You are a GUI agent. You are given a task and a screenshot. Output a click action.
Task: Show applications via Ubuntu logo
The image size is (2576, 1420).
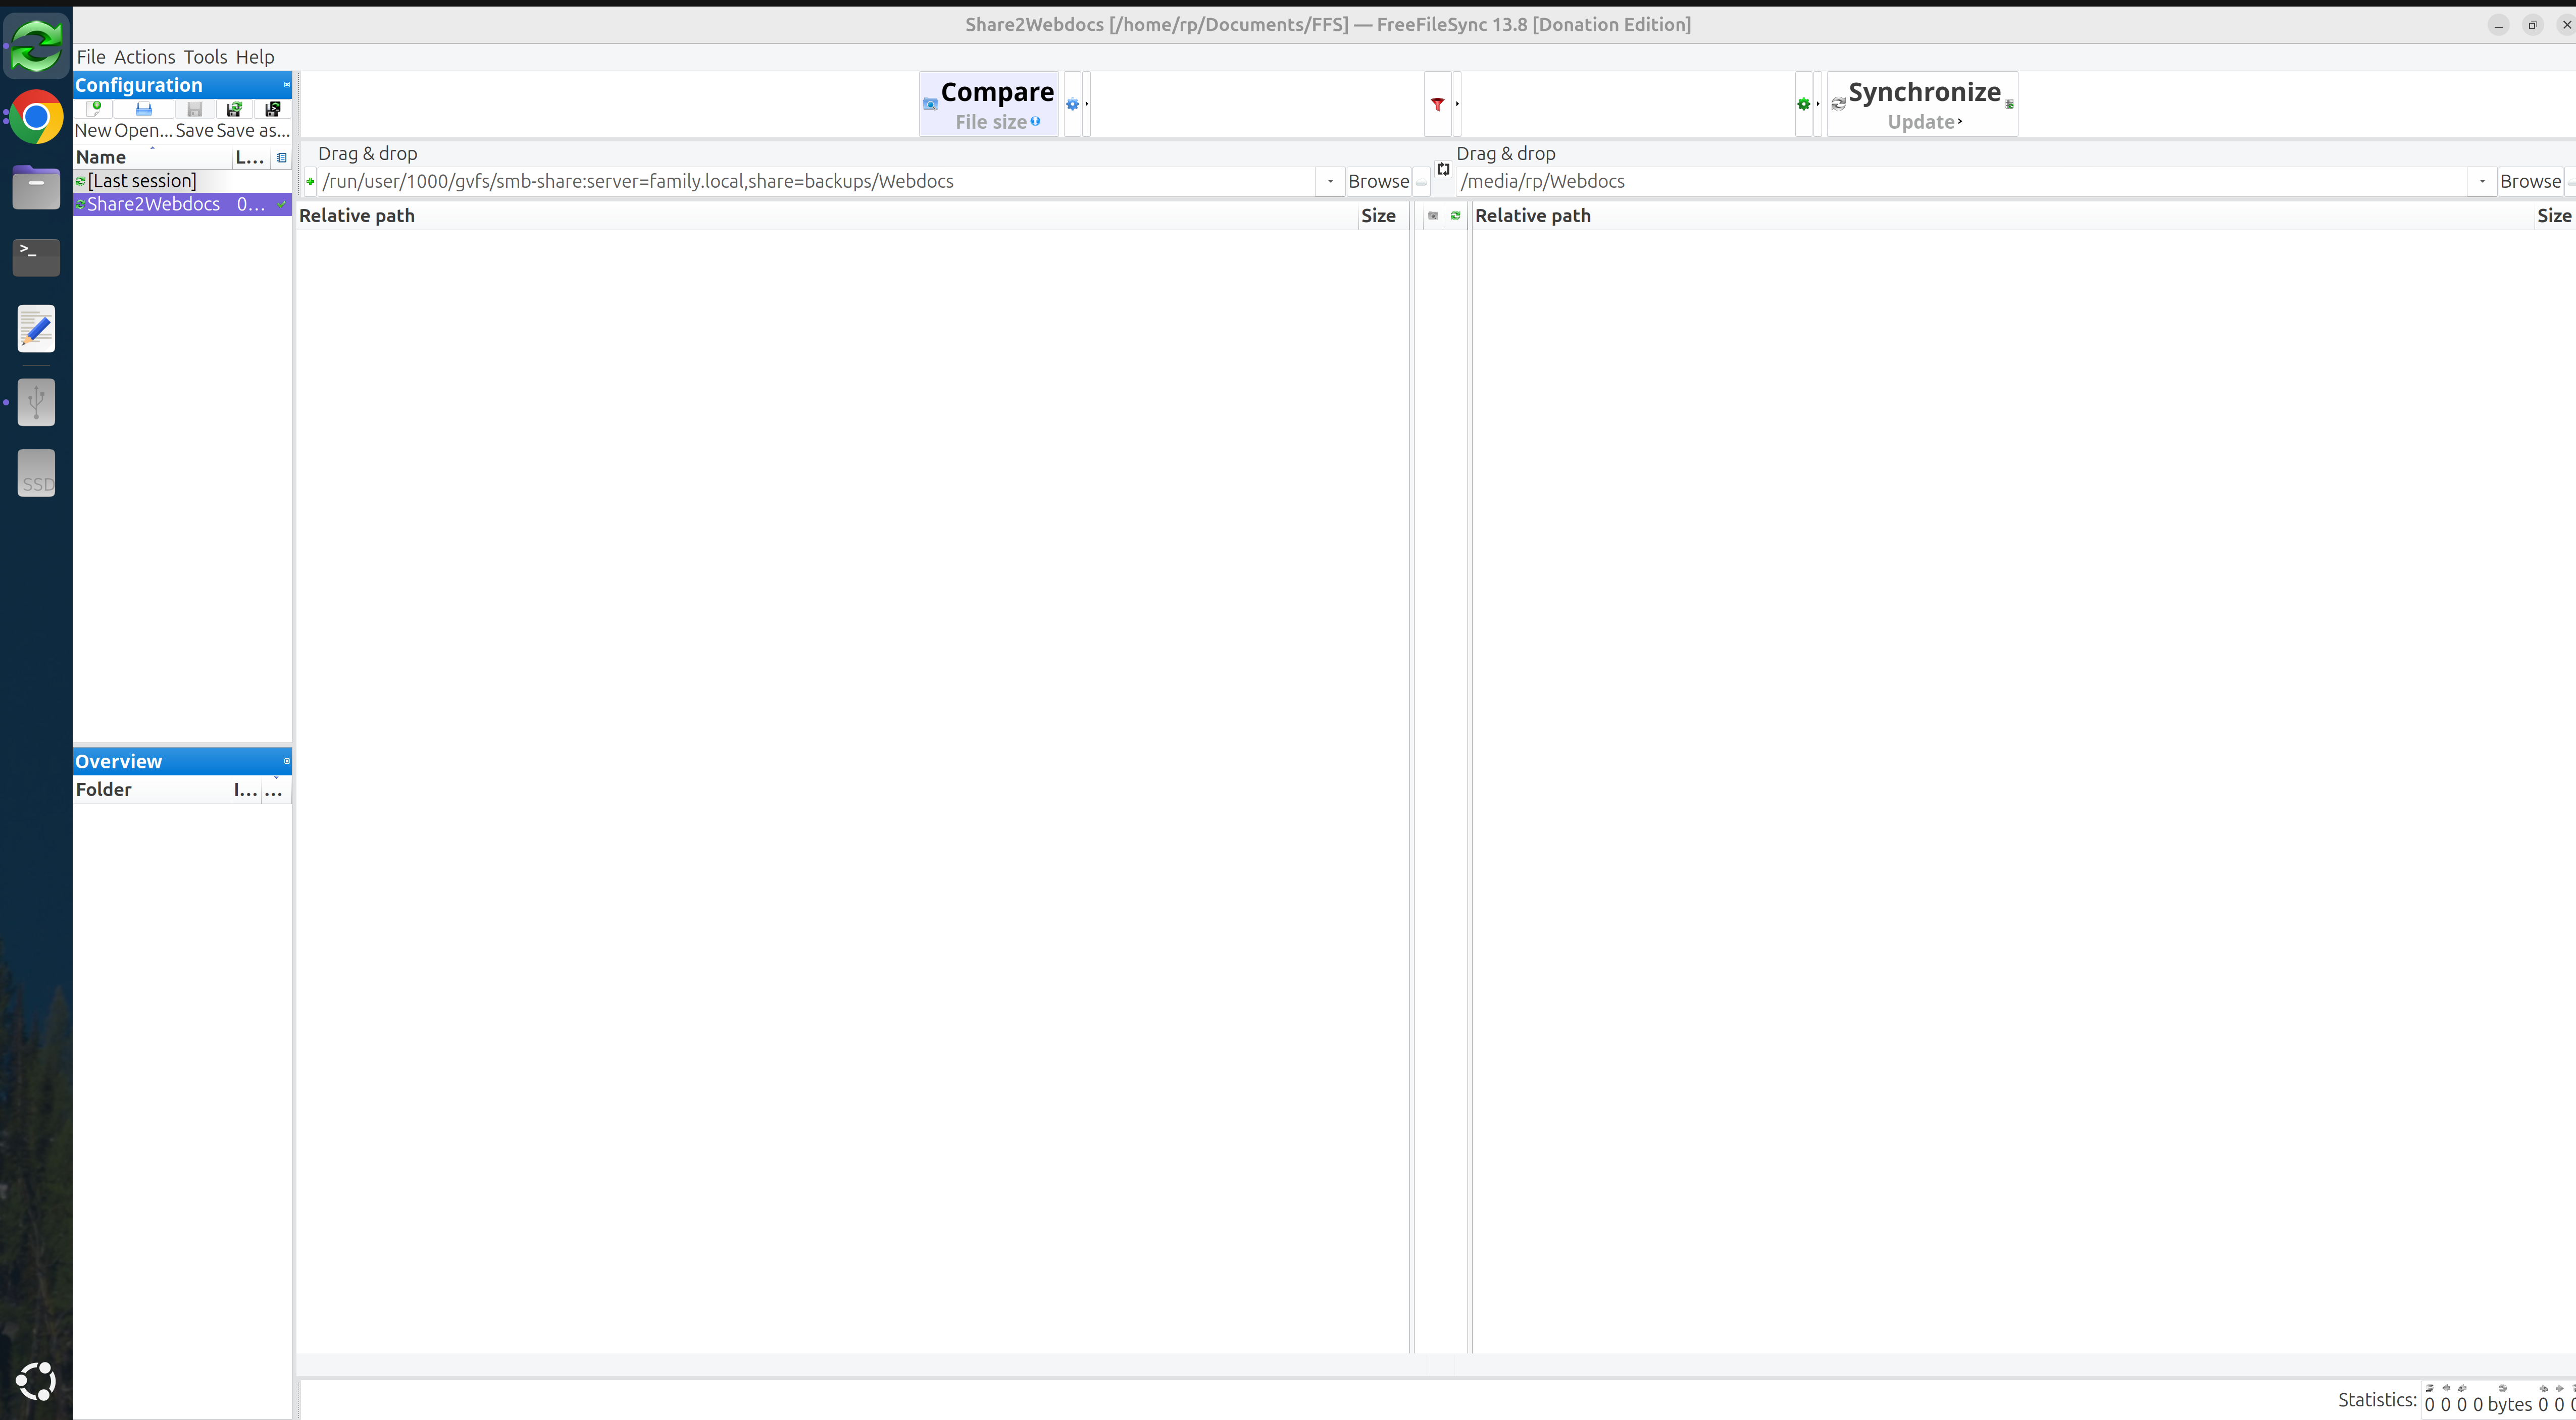click(36, 1381)
